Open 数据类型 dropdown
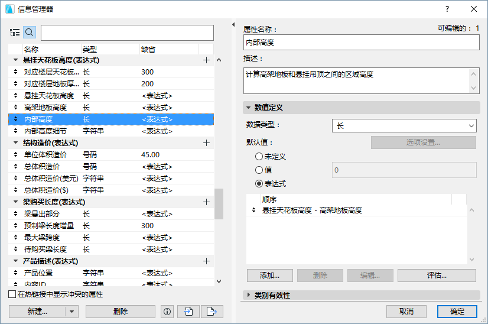488x324 pixels. [404, 126]
